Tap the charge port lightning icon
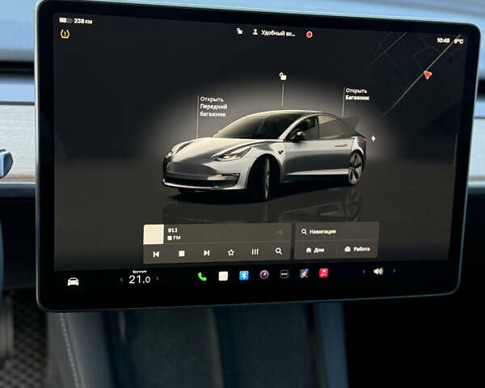The height and width of the screenshot is (388, 485). [x=373, y=138]
